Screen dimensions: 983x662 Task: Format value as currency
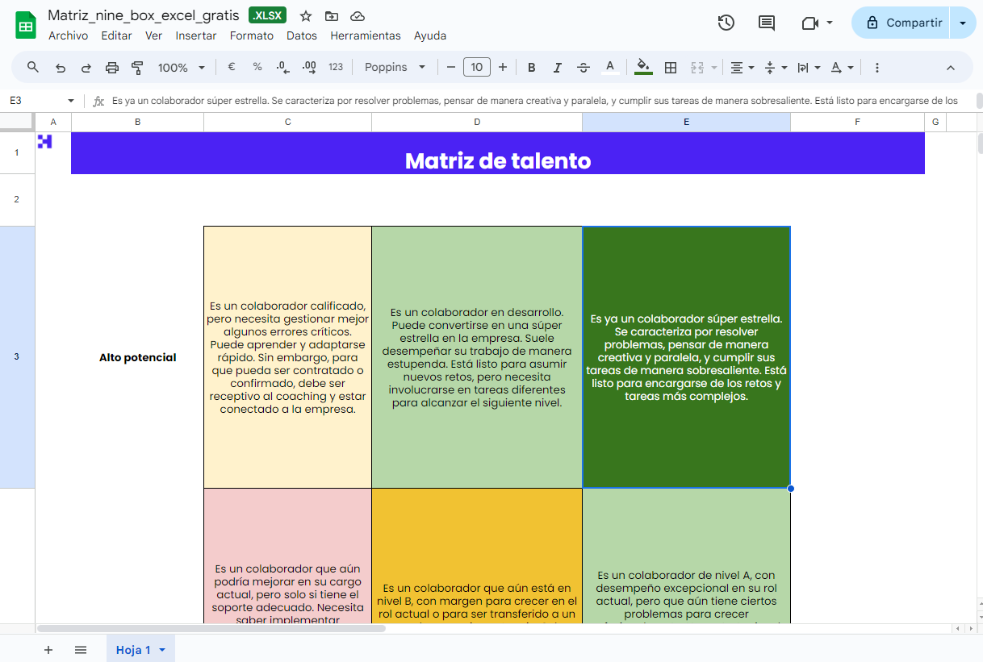(232, 67)
